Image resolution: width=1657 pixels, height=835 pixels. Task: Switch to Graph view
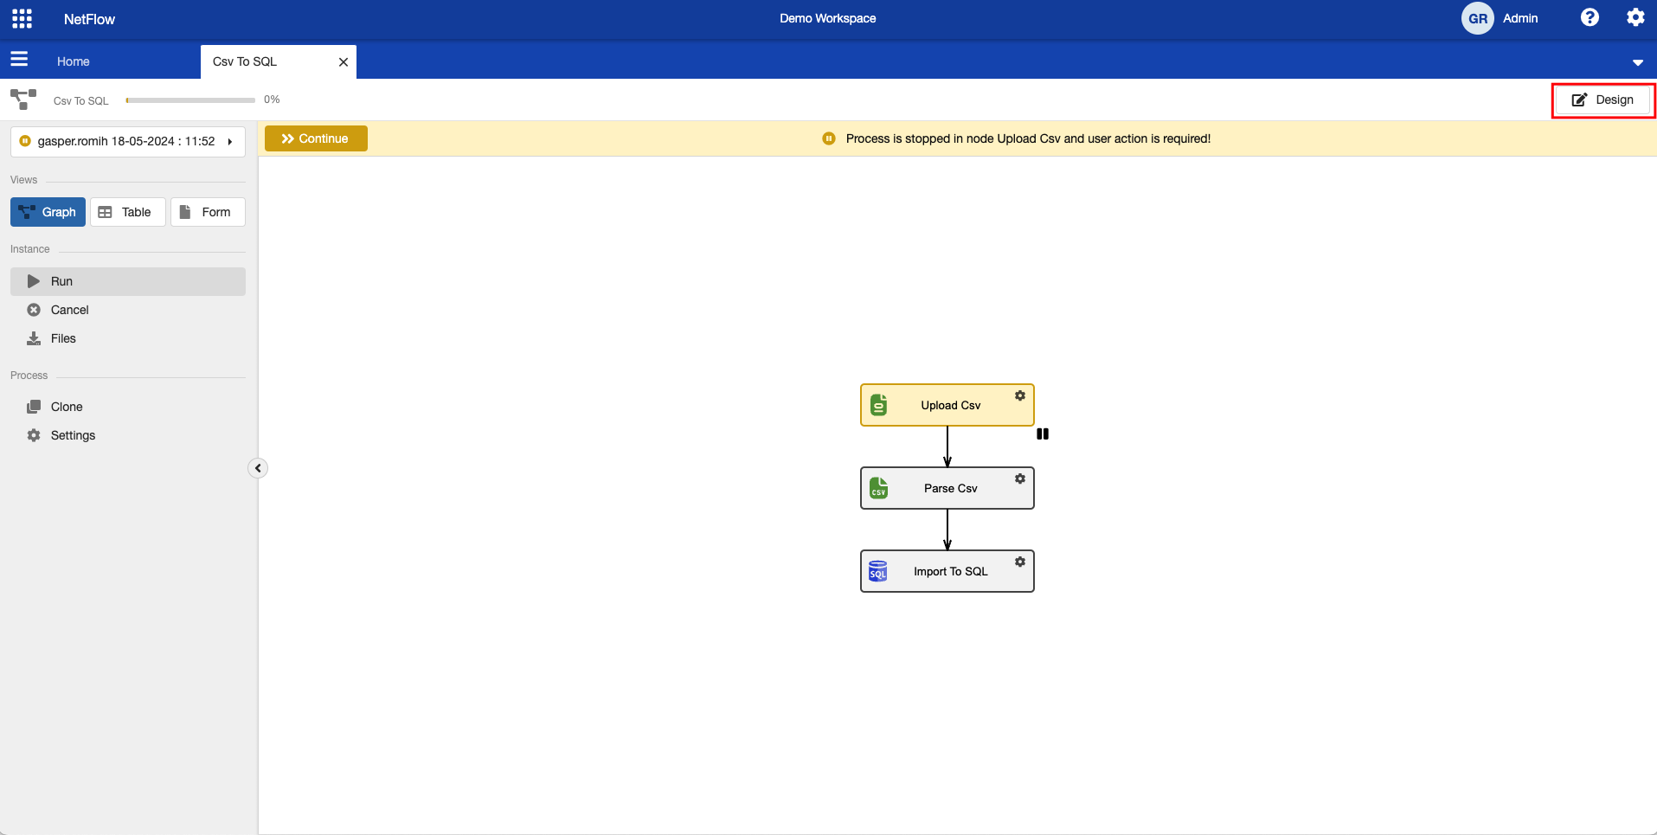(x=48, y=212)
